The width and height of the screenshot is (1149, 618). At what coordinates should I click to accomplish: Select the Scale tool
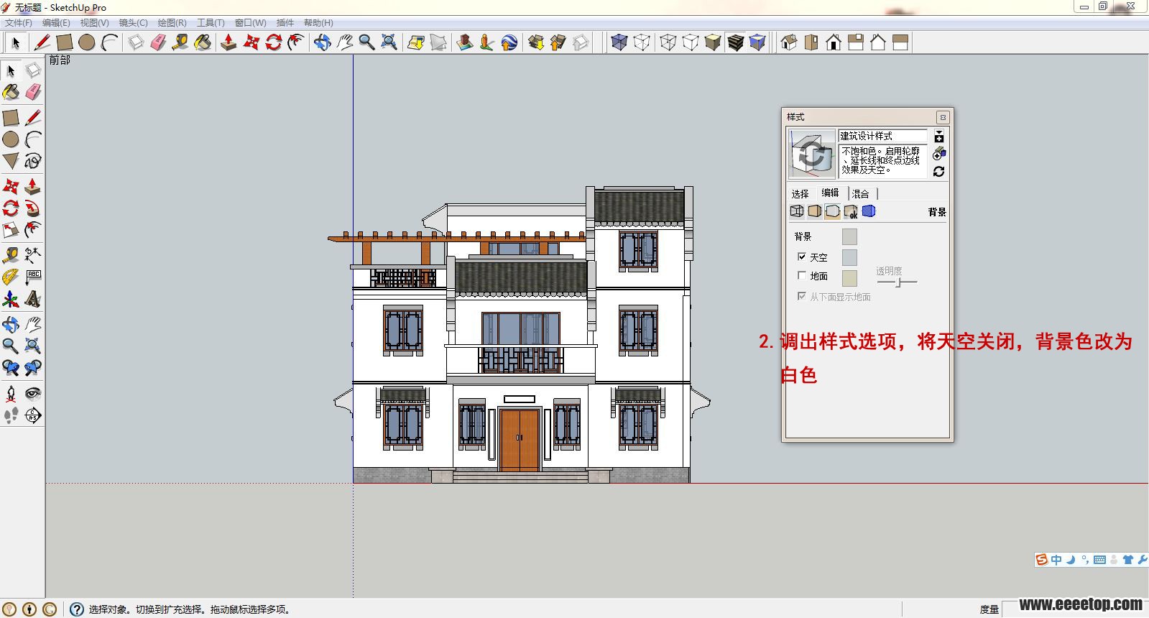click(x=11, y=230)
